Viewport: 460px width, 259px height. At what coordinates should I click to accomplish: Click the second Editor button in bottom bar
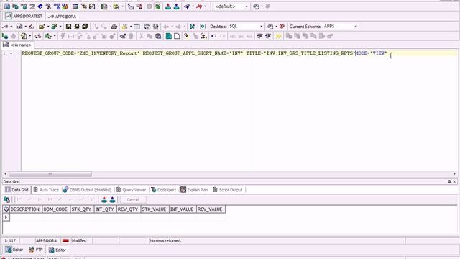(57, 250)
